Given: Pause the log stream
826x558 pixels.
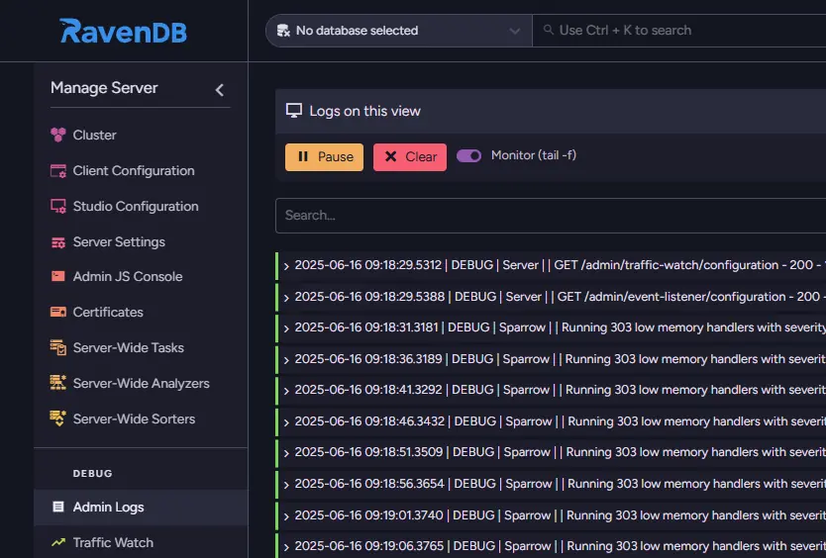Looking at the screenshot, I should coord(324,157).
